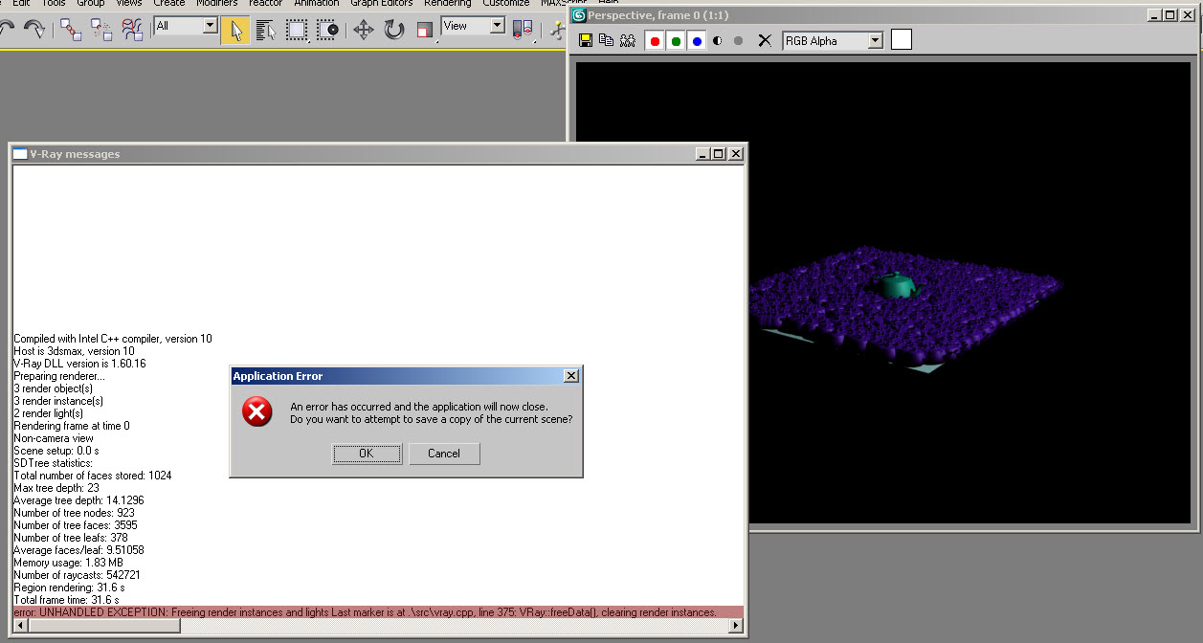Click the Use Pivot Point Center button
Viewport: 1203px width, 643px height.
pos(523,29)
